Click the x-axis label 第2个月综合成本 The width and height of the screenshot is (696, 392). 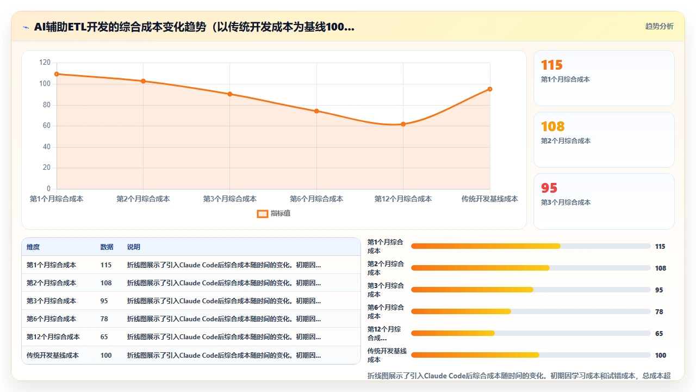tap(143, 199)
